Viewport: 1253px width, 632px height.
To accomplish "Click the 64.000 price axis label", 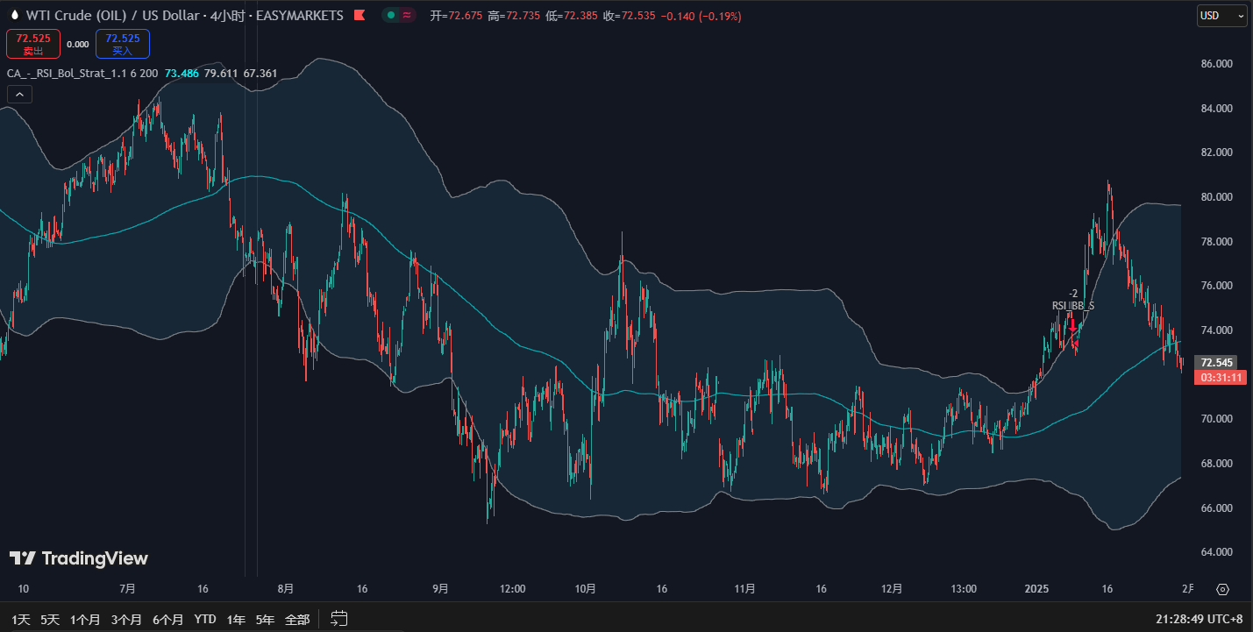I will point(1217,552).
